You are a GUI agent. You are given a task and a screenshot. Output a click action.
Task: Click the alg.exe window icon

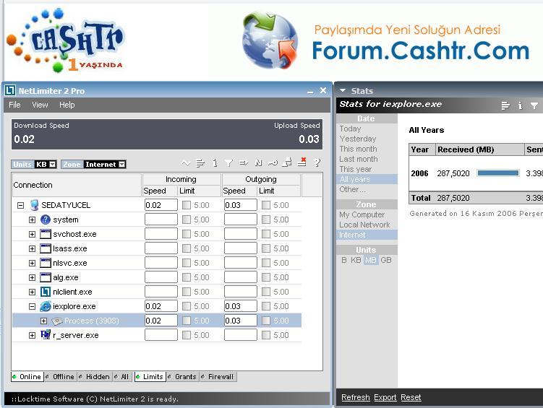pos(46,277)
